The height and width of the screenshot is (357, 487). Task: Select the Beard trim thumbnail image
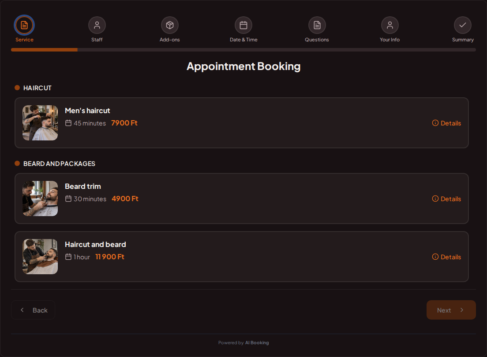coord(40,199)
